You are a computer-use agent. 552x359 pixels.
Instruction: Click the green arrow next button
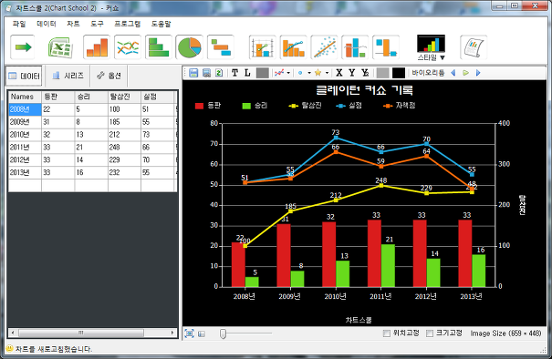23,47
